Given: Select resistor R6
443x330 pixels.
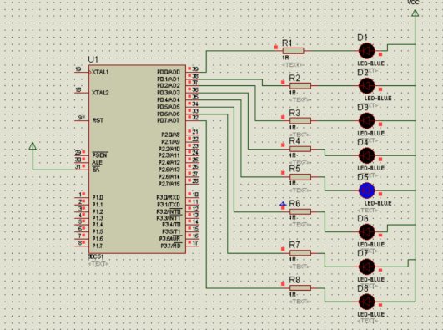Looking at the screenshot, I should pyautogui.click(x=300, y=211).
